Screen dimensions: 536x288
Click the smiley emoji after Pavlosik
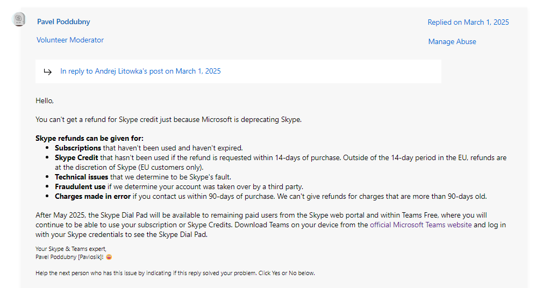point(109,257)
